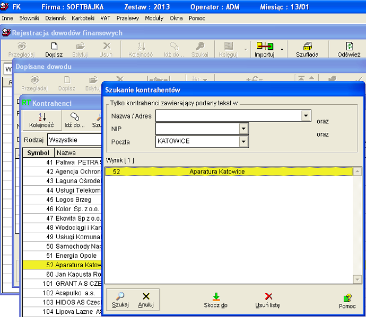Select row 101 GRANT A.S
The height and width of the screenshot is (317, 366).
tap(62, 284)
